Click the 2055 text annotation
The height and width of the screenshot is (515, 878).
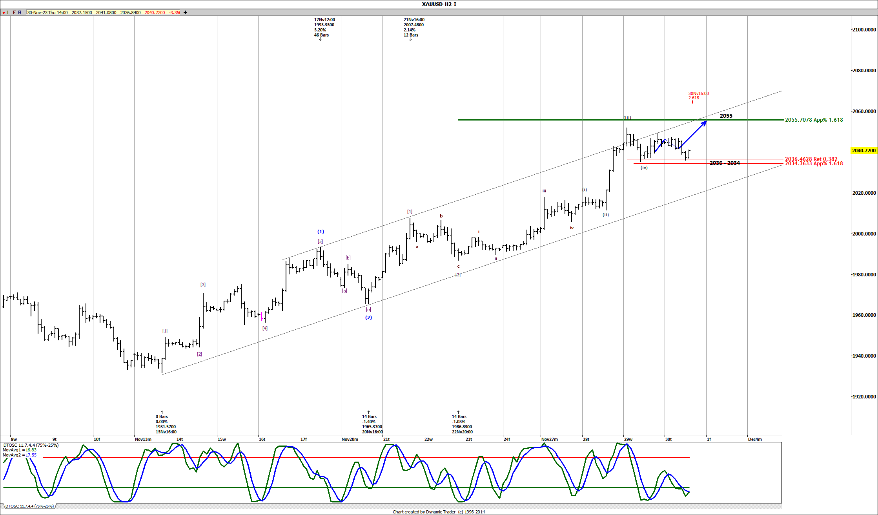tap(726, 116)
